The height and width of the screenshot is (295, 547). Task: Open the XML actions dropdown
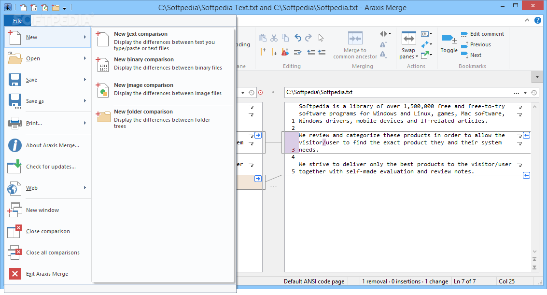(x=427, y=34)
